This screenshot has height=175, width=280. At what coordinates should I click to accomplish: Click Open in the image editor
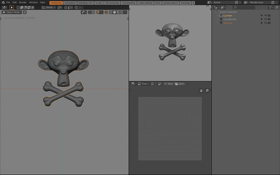click(180, 84)
